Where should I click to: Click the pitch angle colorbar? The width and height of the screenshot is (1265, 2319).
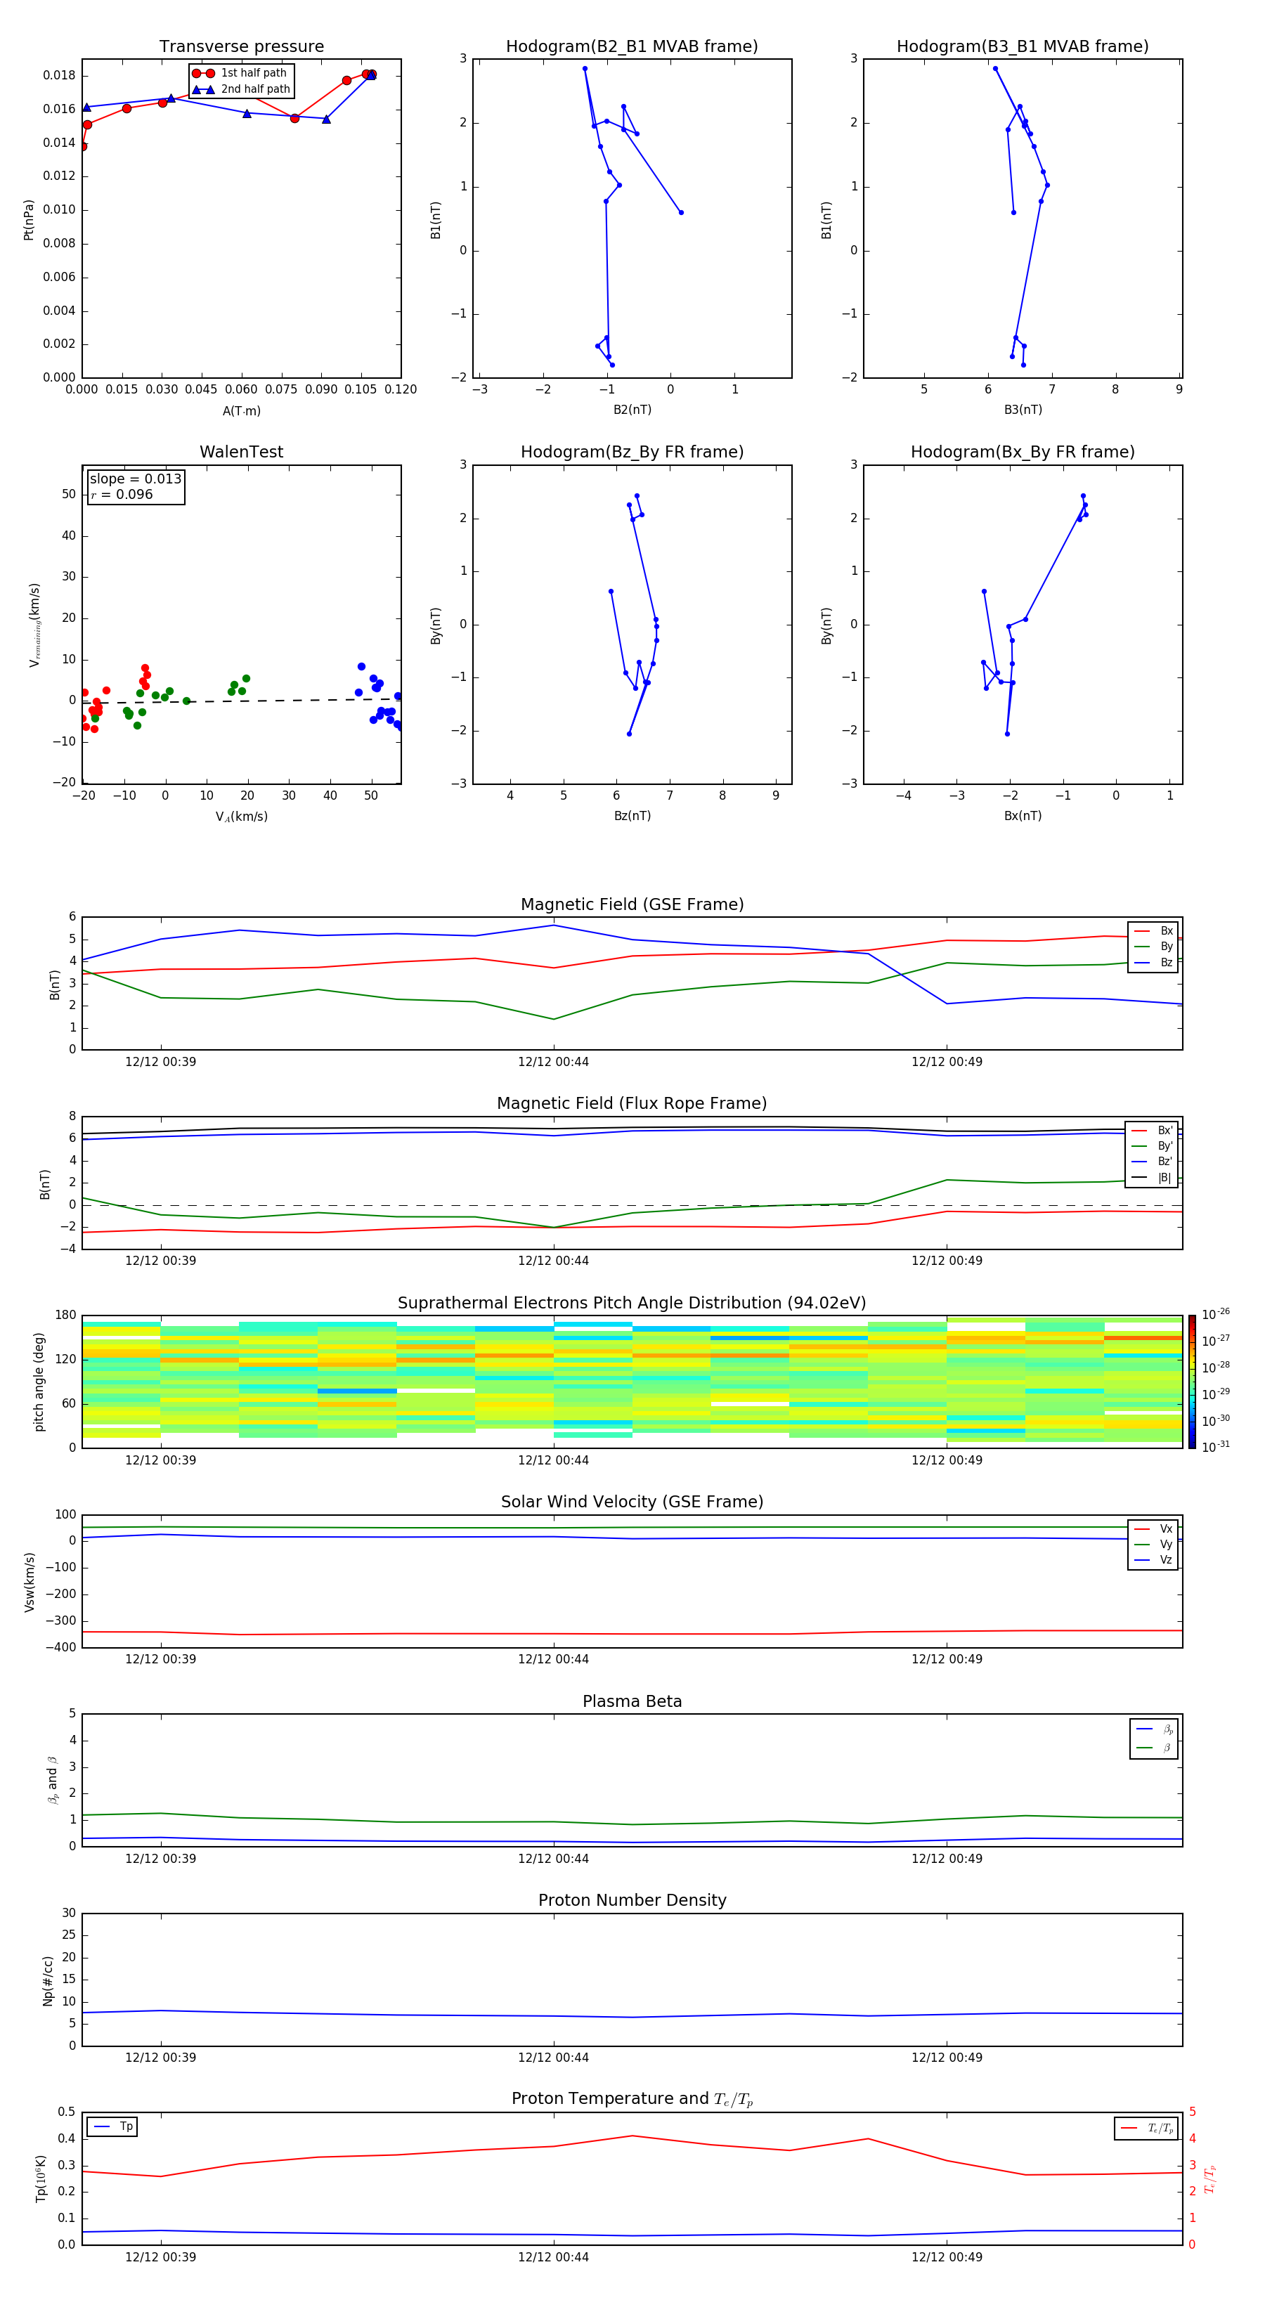pyautogui.click(x=1191, y=1382)
